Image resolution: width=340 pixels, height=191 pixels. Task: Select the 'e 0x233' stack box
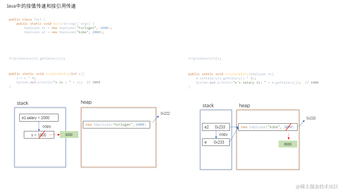216,142
